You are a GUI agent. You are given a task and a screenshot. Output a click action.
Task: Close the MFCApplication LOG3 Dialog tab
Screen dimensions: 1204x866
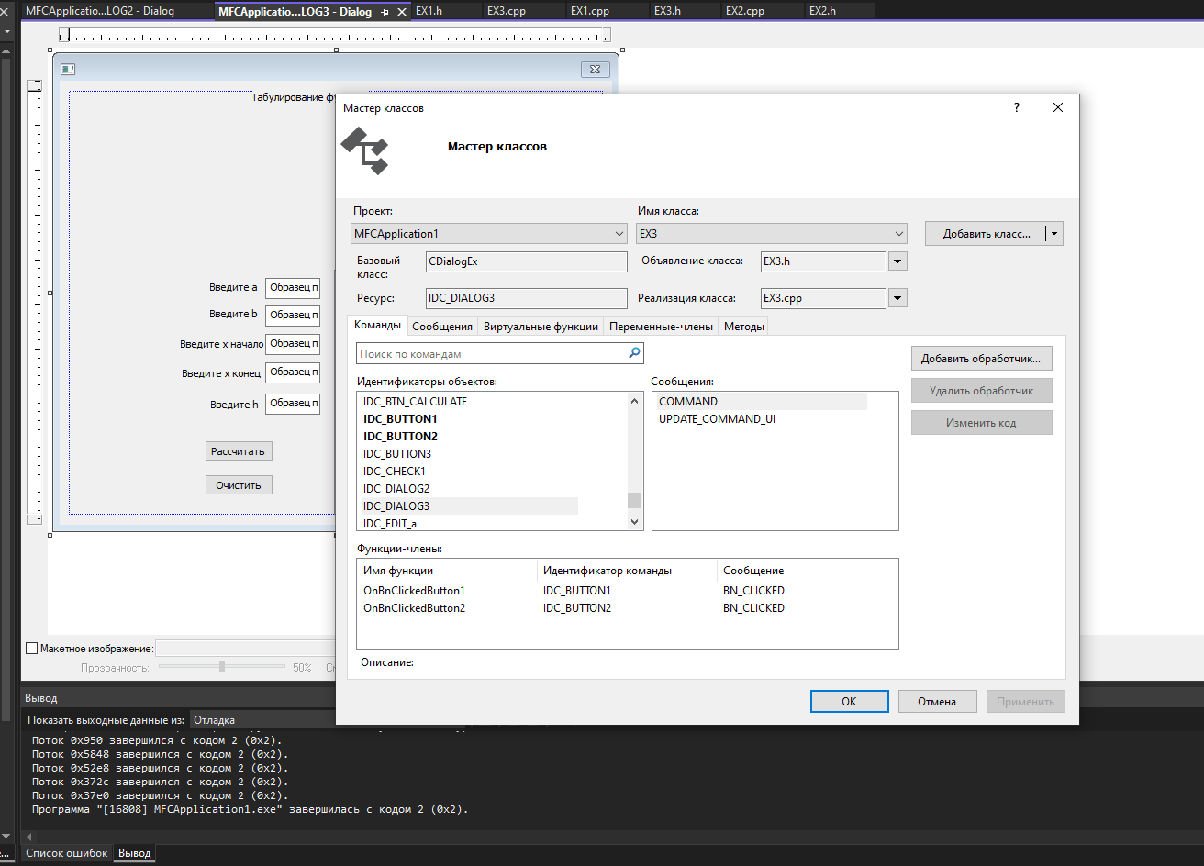400,12
